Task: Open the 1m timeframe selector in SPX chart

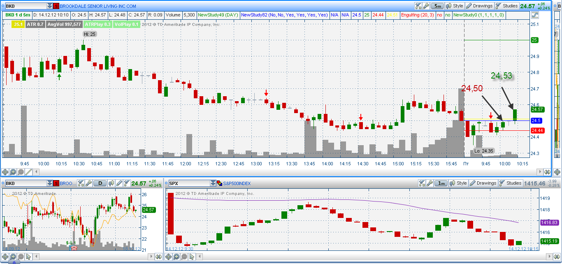Action: 441,183
